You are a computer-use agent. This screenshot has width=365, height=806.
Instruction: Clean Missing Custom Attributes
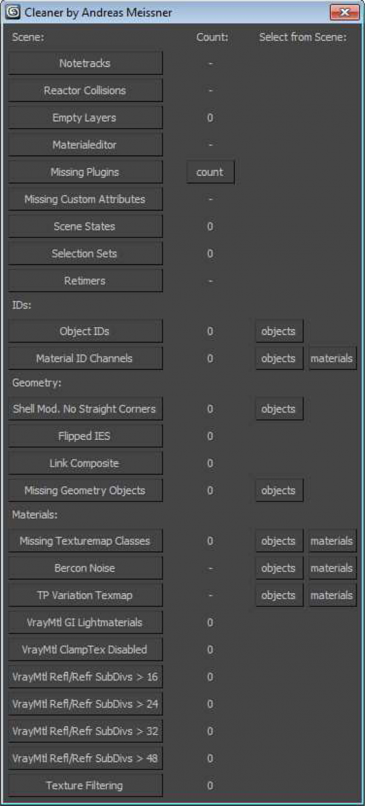tap(85, 199)
